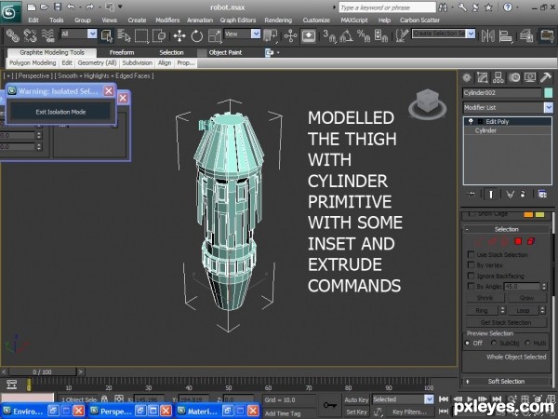Toggle Edit Poly modifier lightbulb
Viewport: 558px width, 419px height.
(x=471, y=121)
